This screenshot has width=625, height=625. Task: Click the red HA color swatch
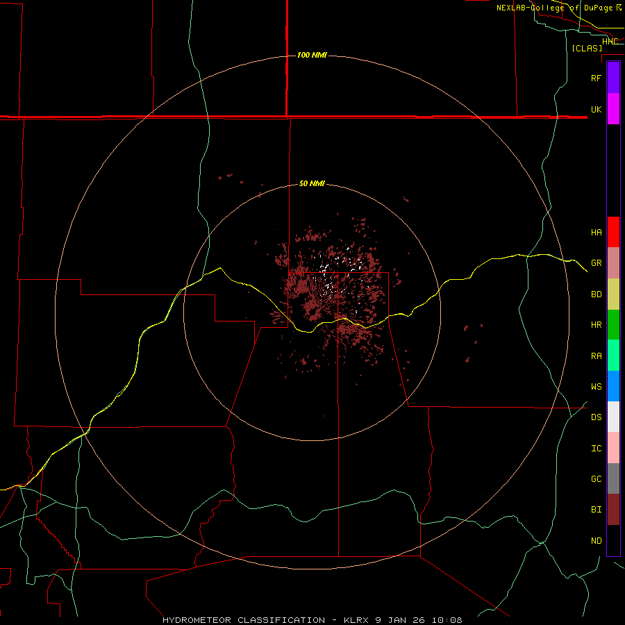point(613,232)
